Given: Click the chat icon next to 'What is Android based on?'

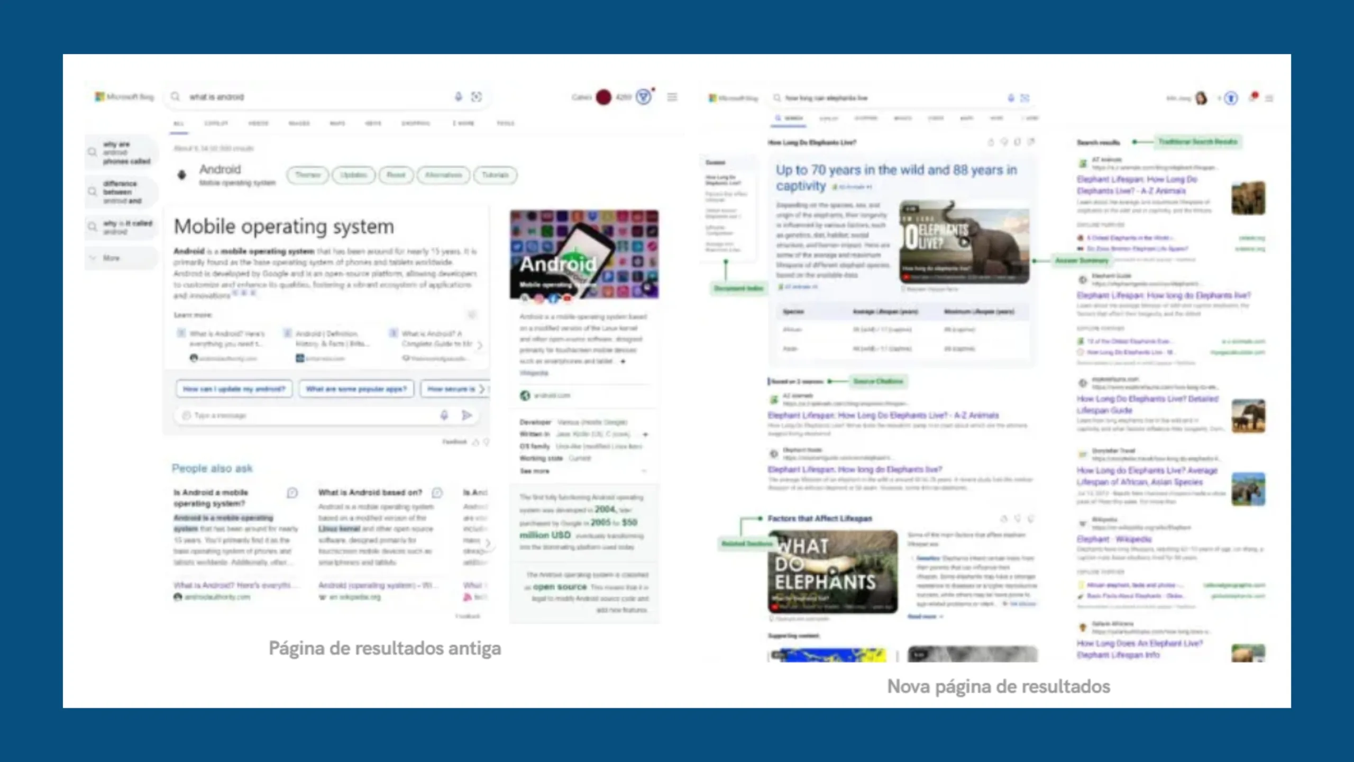Looking at the screenshot, I should 437,493.
